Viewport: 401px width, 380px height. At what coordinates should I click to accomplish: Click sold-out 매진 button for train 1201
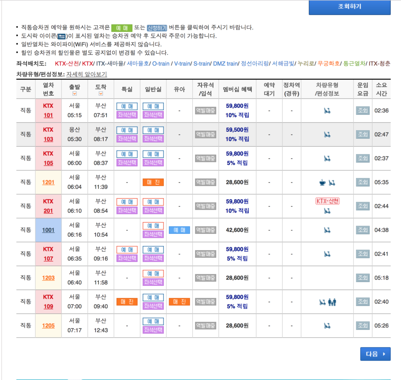[x=153, y=182]
